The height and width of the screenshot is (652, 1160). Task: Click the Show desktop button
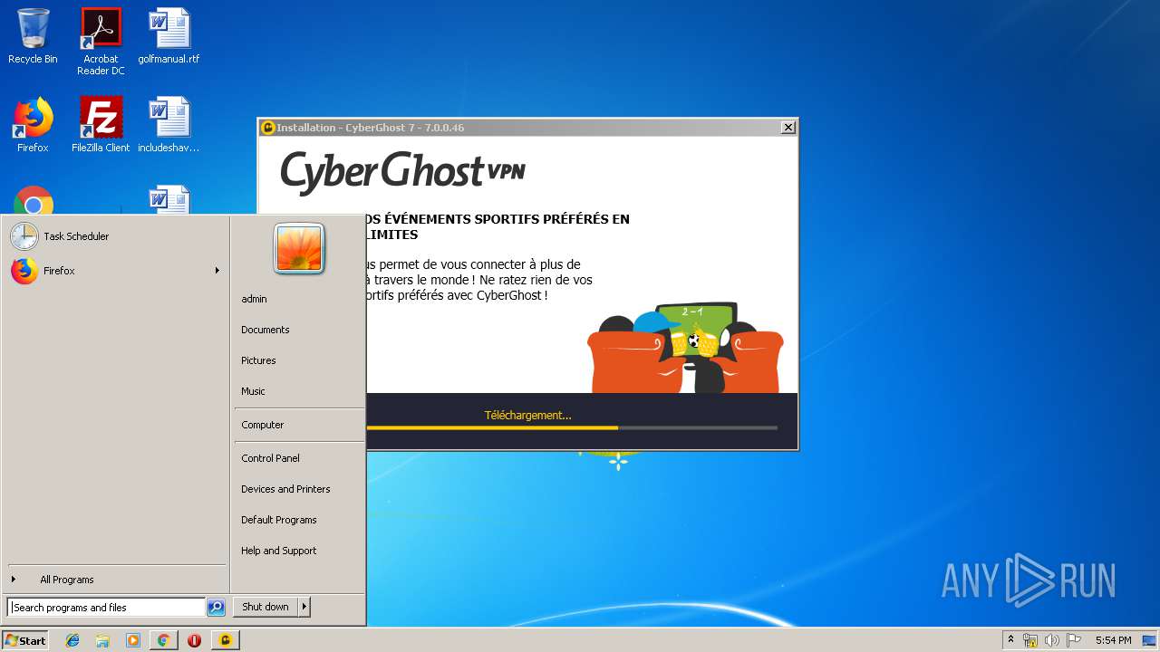point(1149,640)
